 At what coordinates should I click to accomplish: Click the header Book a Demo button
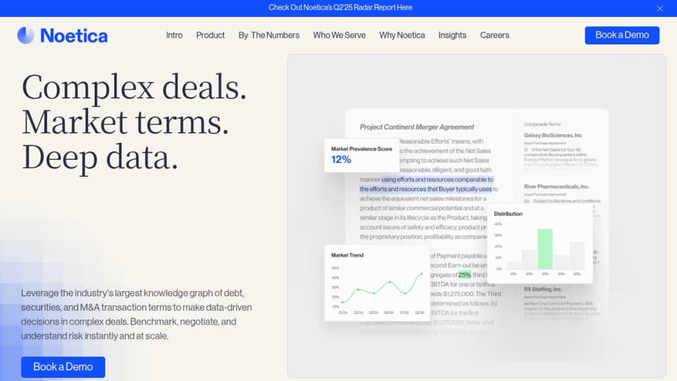(622, 35)
